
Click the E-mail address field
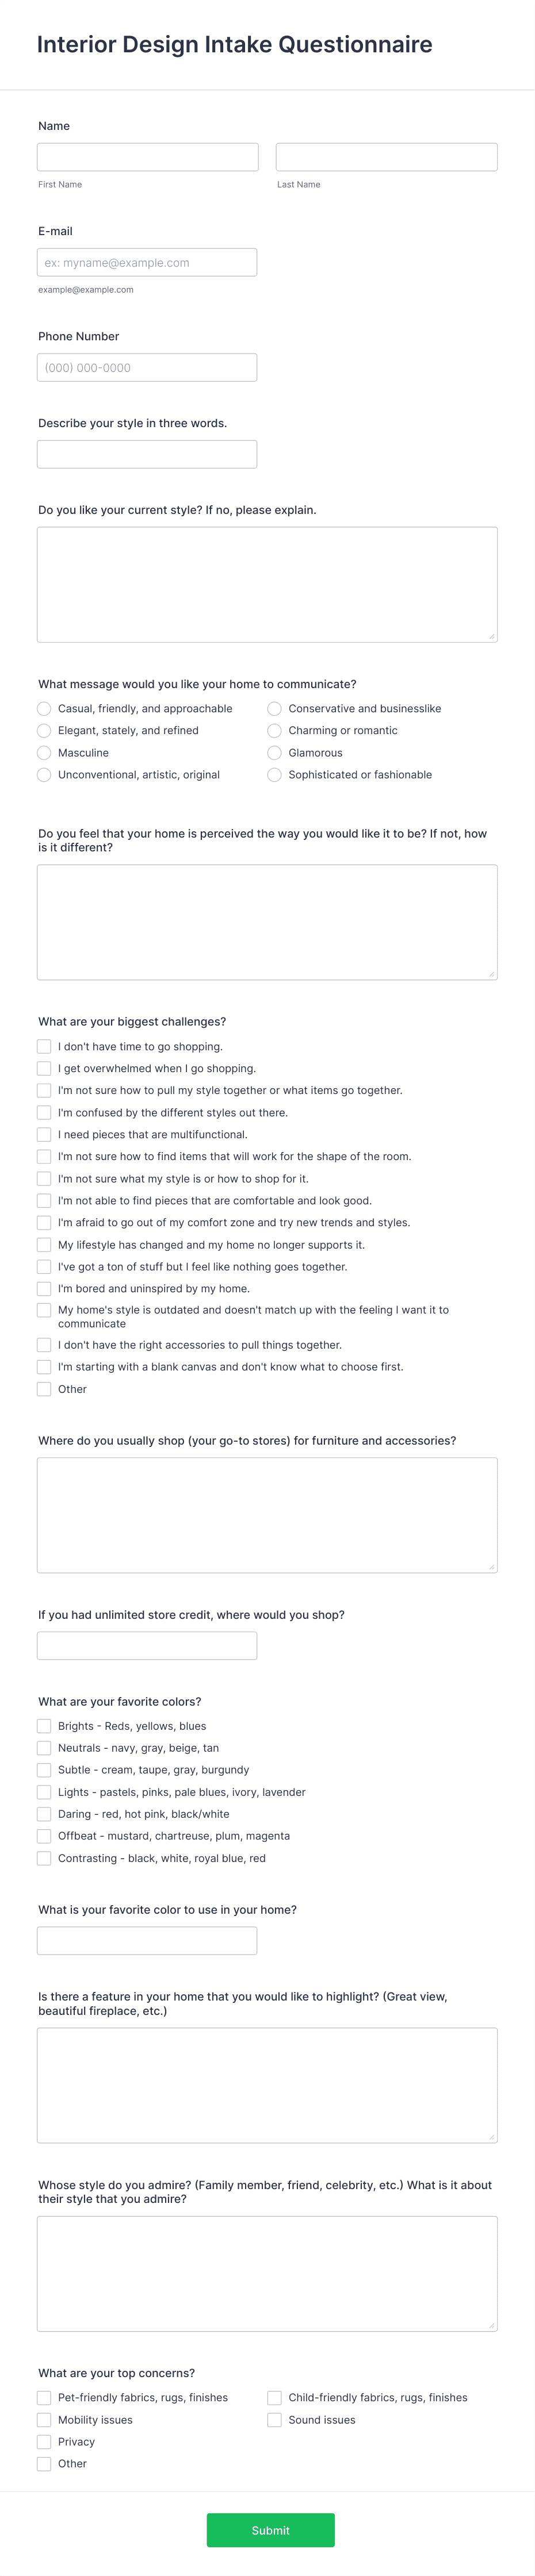tap(146, 262)
